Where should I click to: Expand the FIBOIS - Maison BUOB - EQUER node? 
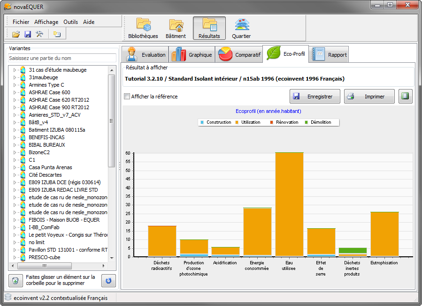(15, 220)
